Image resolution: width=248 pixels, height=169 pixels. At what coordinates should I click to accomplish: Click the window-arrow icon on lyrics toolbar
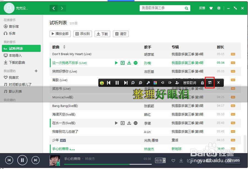pyautogui.click(x=210, y=83)
